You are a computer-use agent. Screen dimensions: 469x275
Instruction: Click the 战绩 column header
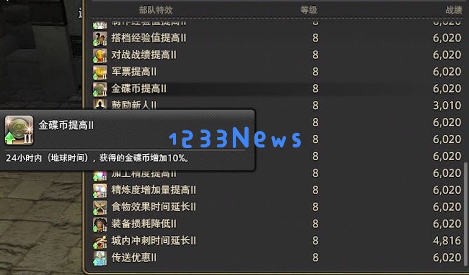pos(454,10)
